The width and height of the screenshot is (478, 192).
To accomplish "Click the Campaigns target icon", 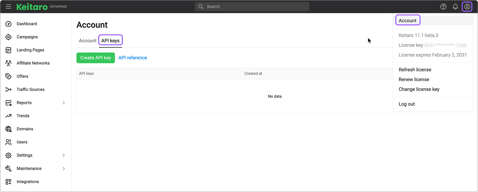I will (x=9, y=37).
